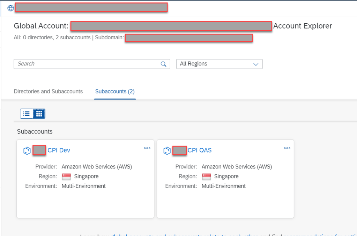This screenshot has height=236, width=357.
Task: Switch to tile grid view
Action: pyautogui.click(x=39, y=114)
